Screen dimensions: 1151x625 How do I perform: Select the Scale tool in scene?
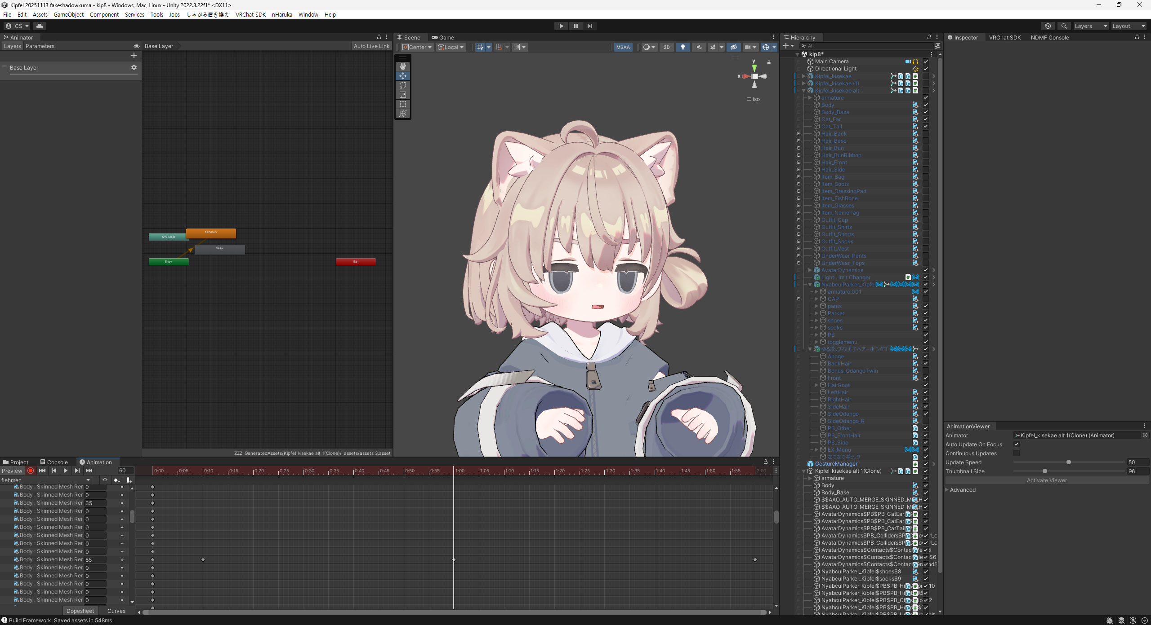402,95
